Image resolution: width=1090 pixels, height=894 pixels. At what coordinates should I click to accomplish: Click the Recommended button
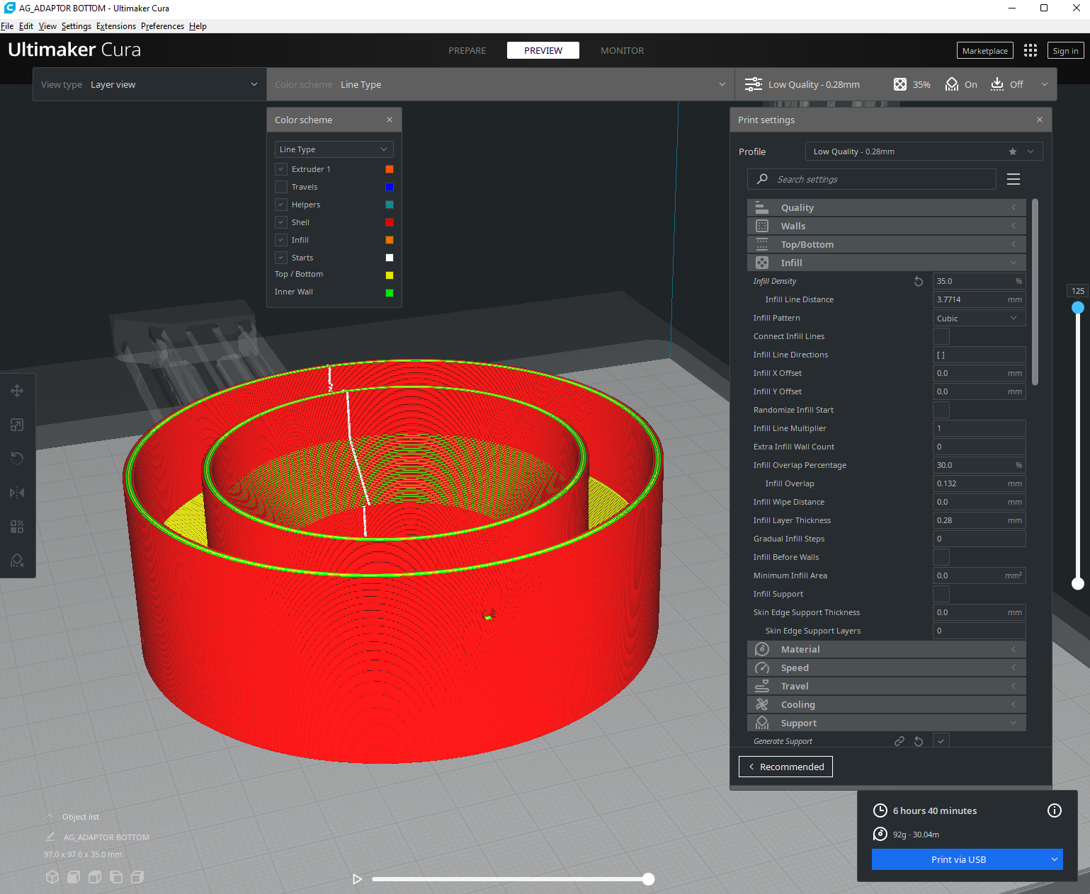point(785,767)
